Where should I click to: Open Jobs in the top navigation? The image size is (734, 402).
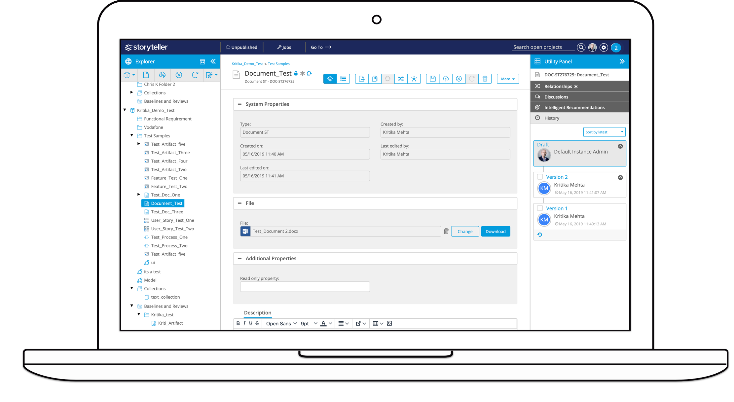[284, 47]
